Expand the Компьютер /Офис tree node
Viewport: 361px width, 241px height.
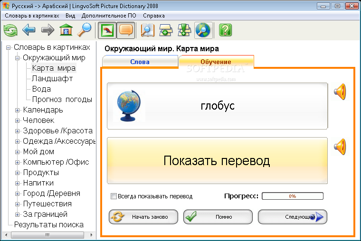coord(18,162)
